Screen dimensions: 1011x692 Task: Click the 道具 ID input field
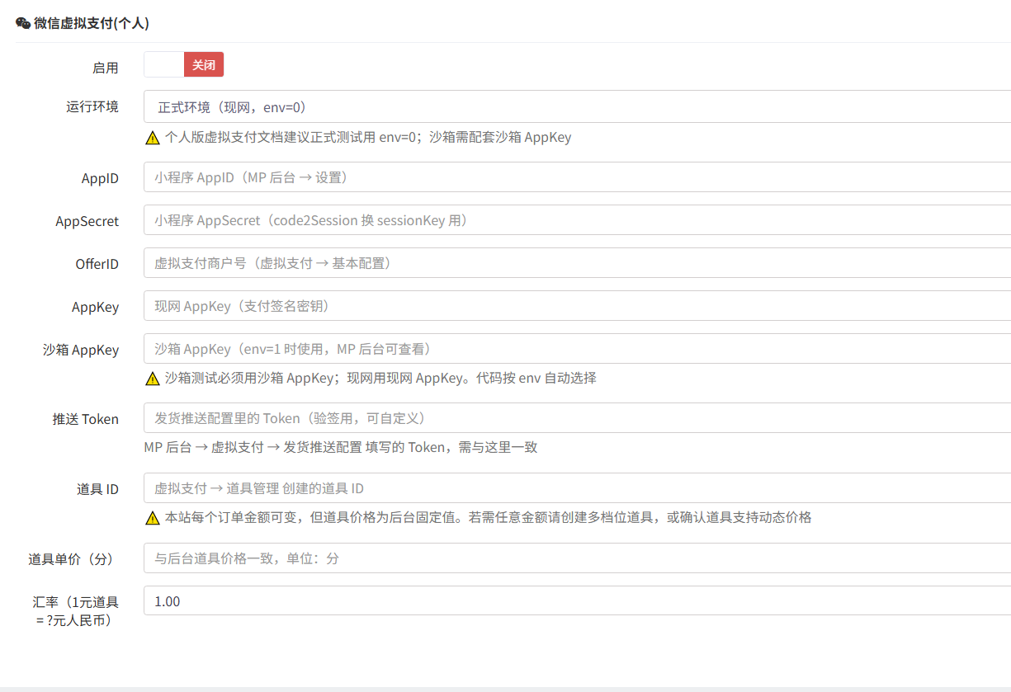577,488
